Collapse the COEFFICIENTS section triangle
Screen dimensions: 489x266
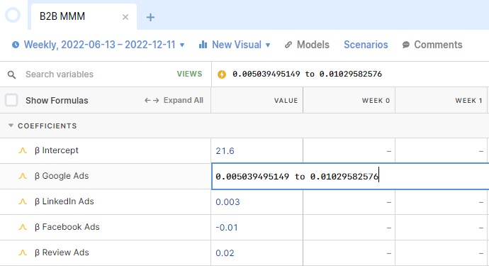click(x=11, y=126)
